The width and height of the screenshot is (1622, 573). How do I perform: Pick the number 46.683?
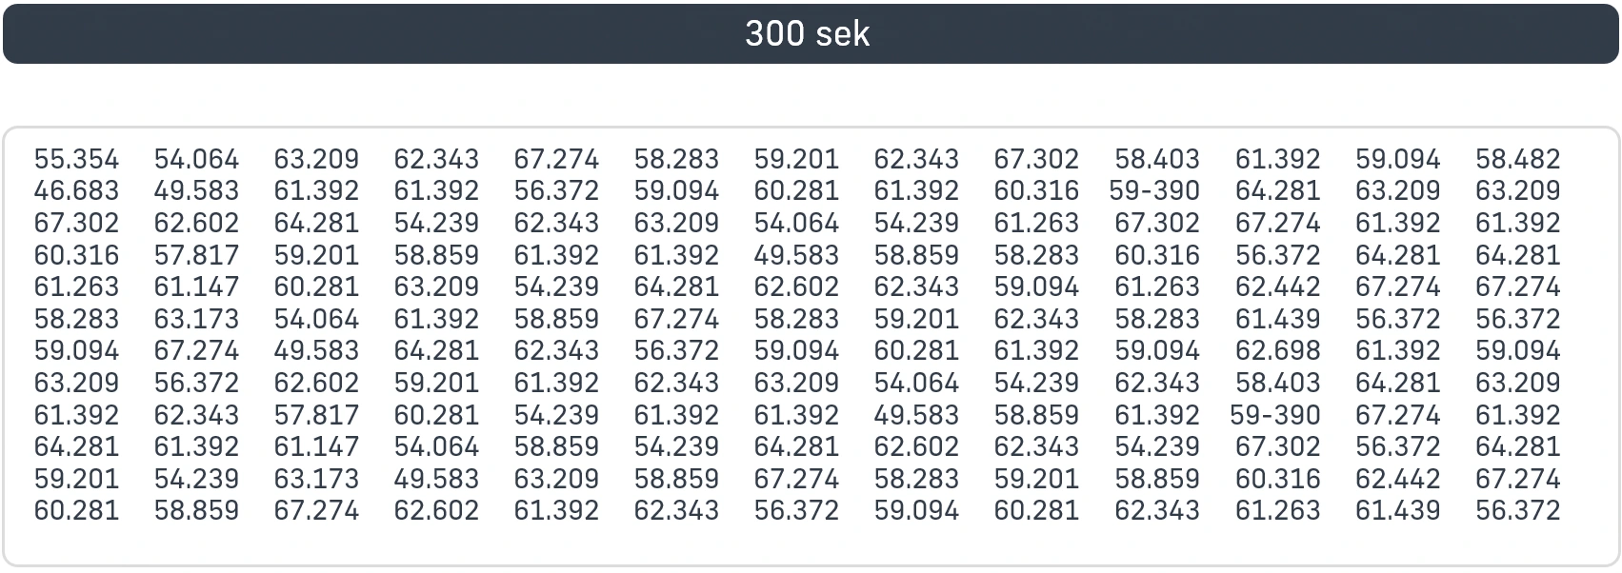click(x=76, y=190)
